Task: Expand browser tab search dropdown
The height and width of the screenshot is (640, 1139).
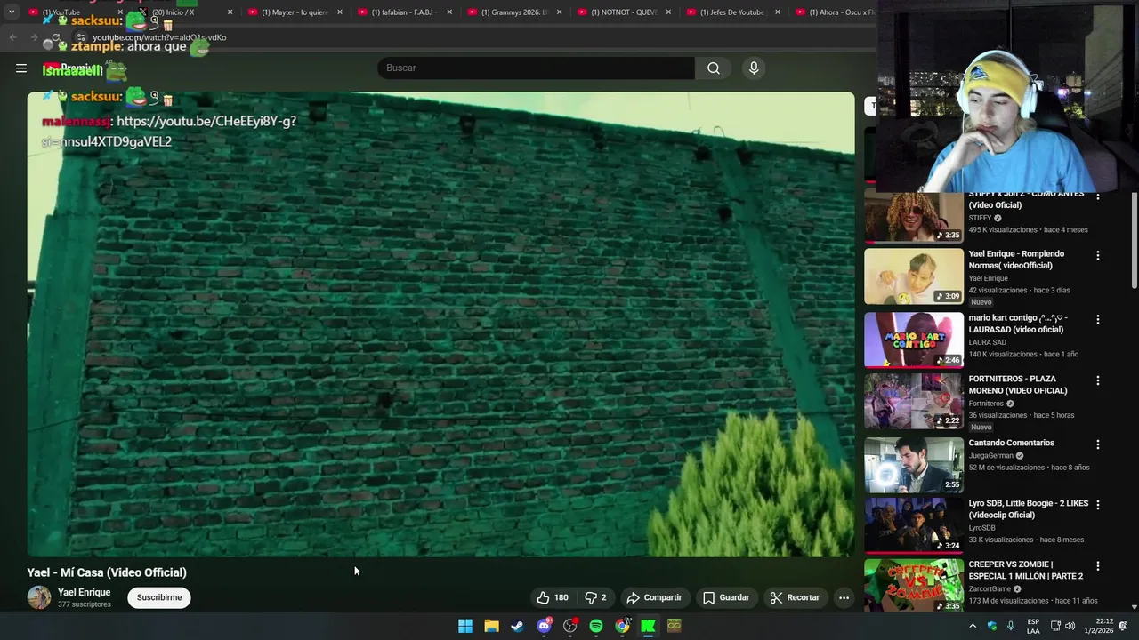Action: click(12, 12)
